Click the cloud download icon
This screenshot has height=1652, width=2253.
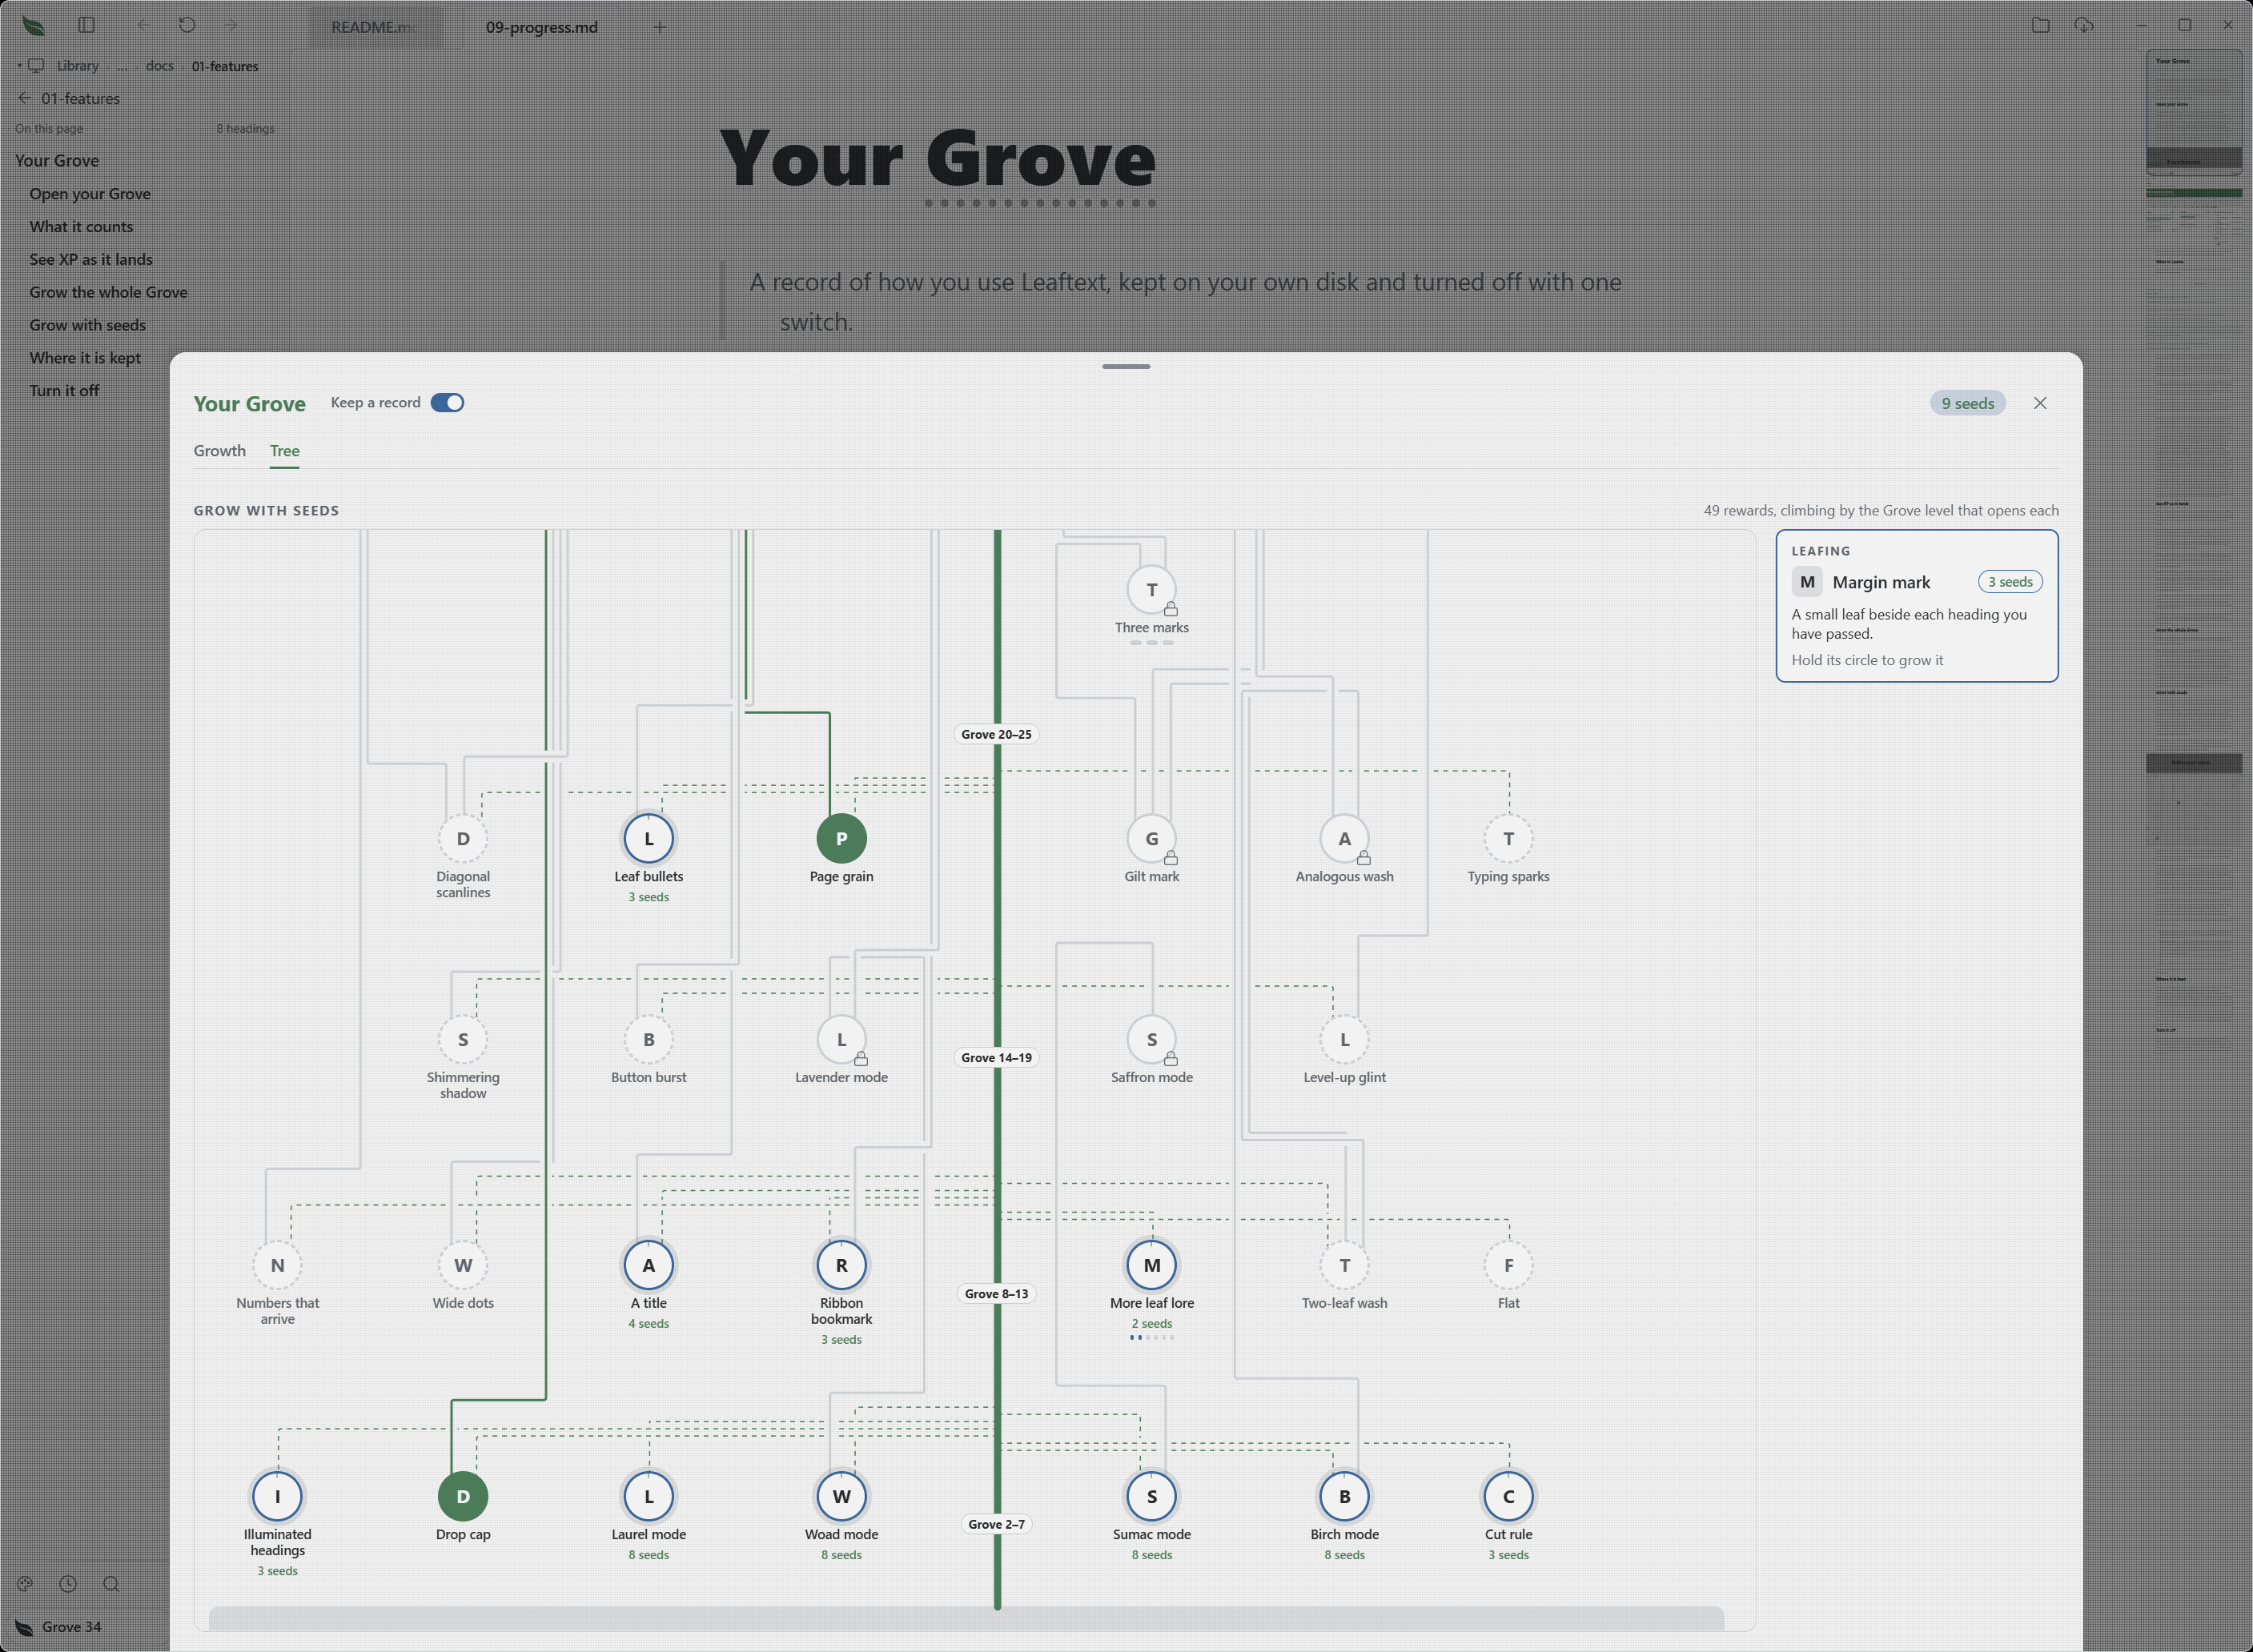click(x=2084, y=25)
